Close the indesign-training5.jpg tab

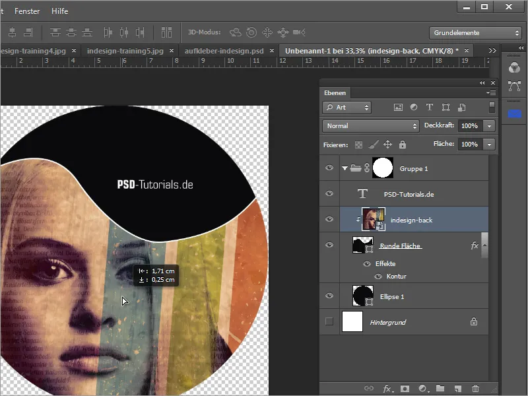click(172, 51)
